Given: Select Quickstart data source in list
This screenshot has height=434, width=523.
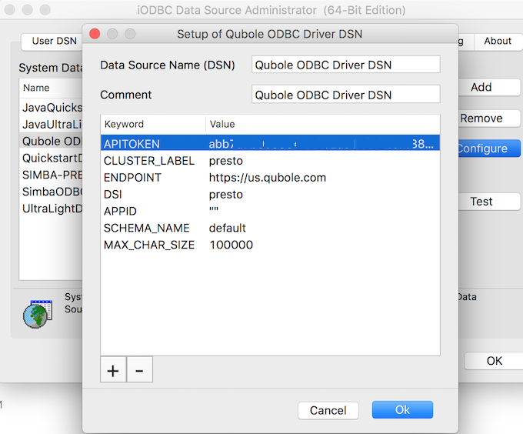Looking at the screenshot, I should pos(51,158).
